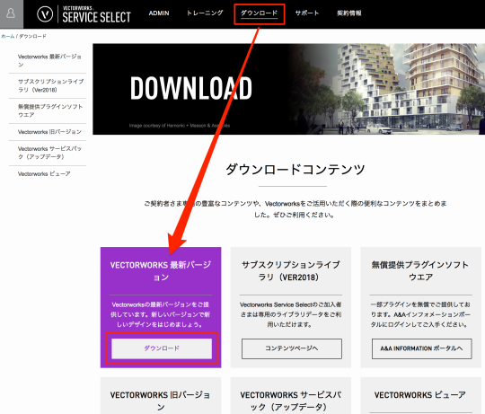Click the ダウンロードコンテンツ heading
The width and height of the screenshot is (485, 414).
[x=295, y=170]
